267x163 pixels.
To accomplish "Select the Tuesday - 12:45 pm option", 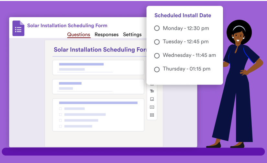I will pos(157,42).
